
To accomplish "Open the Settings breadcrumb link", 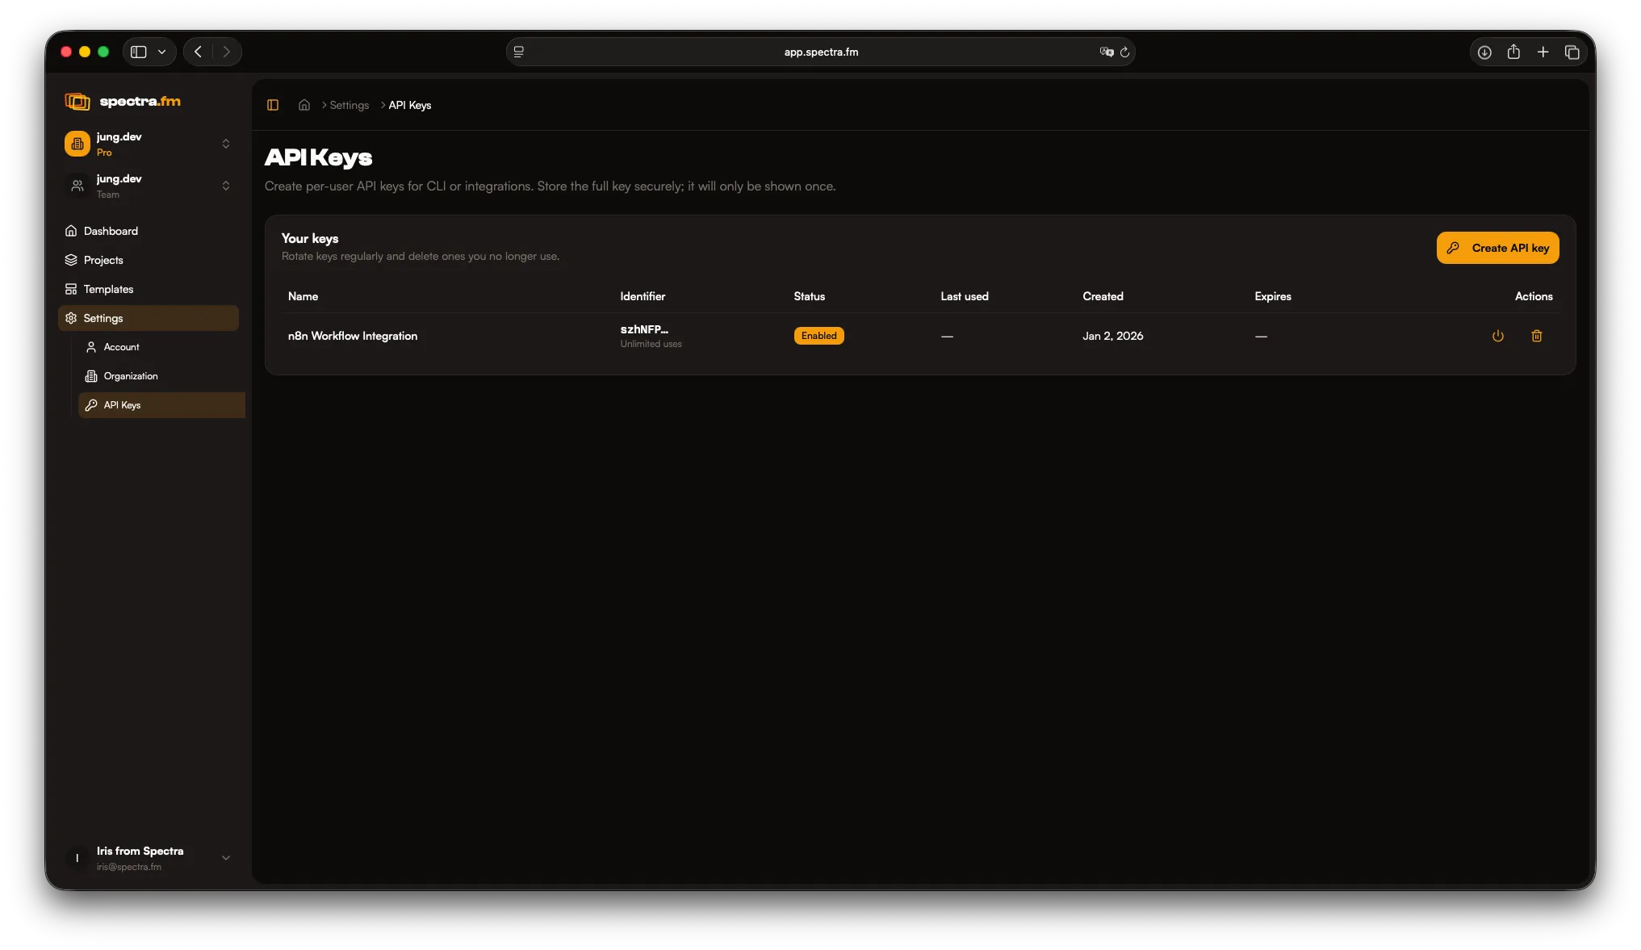I will [x=348, y=105].
